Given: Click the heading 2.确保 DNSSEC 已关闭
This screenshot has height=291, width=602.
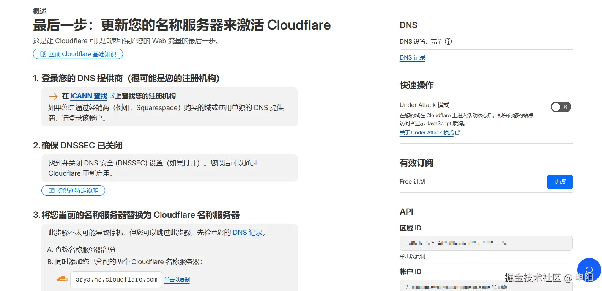Looking at the screenshot, I should point(78,145).
